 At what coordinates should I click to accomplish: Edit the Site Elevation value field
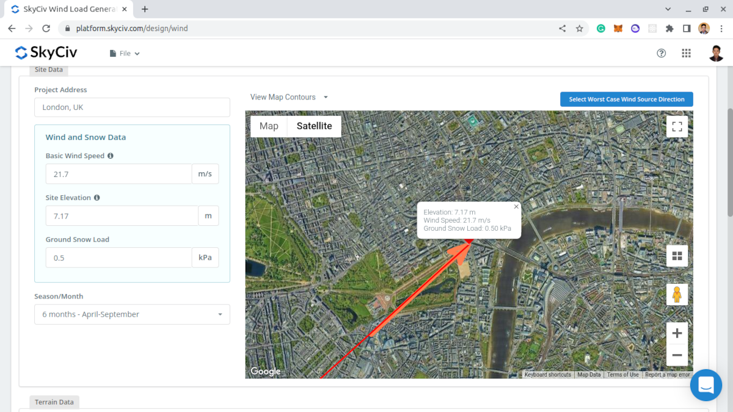click(x=122, y=216)
